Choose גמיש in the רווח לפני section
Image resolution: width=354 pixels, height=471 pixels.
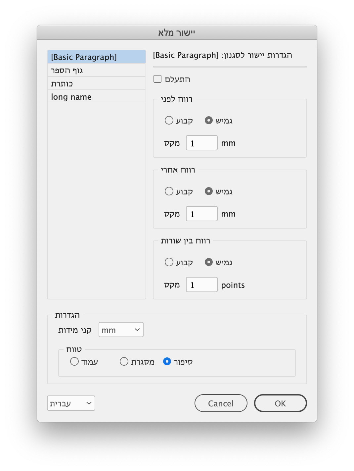pyautogui.click(x=209, y=121)
